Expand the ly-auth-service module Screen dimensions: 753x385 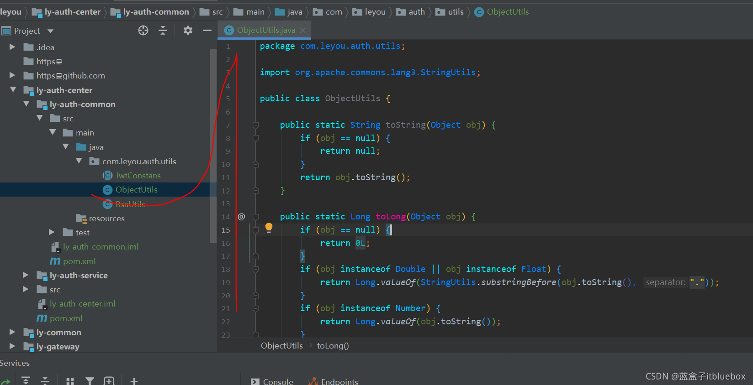click(x=26, y=275)
